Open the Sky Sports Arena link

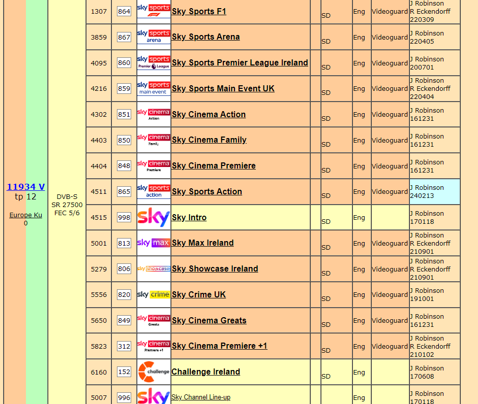(x=206, y=37)
